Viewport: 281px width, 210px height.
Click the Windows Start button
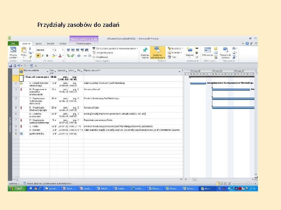[x=17, y=188]
